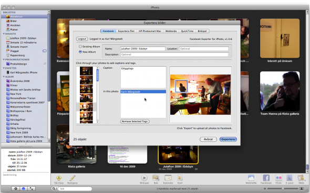
Task: Click the Avbryt cancel button
Action: pyautogui.click(x=208, y=140)
